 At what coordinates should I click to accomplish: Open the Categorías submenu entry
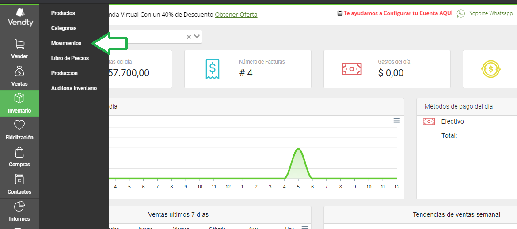(x=64, y=28)
